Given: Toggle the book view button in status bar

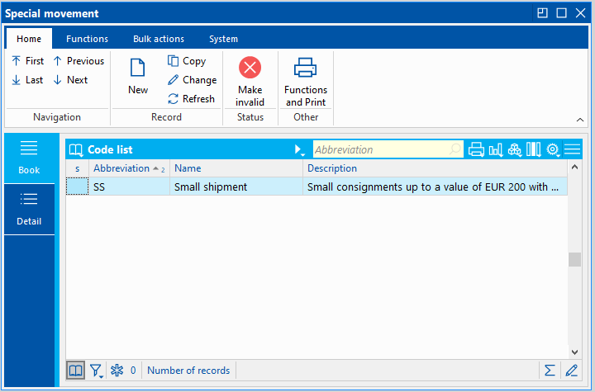Looking at the screenshot, I should coord(75,371).
